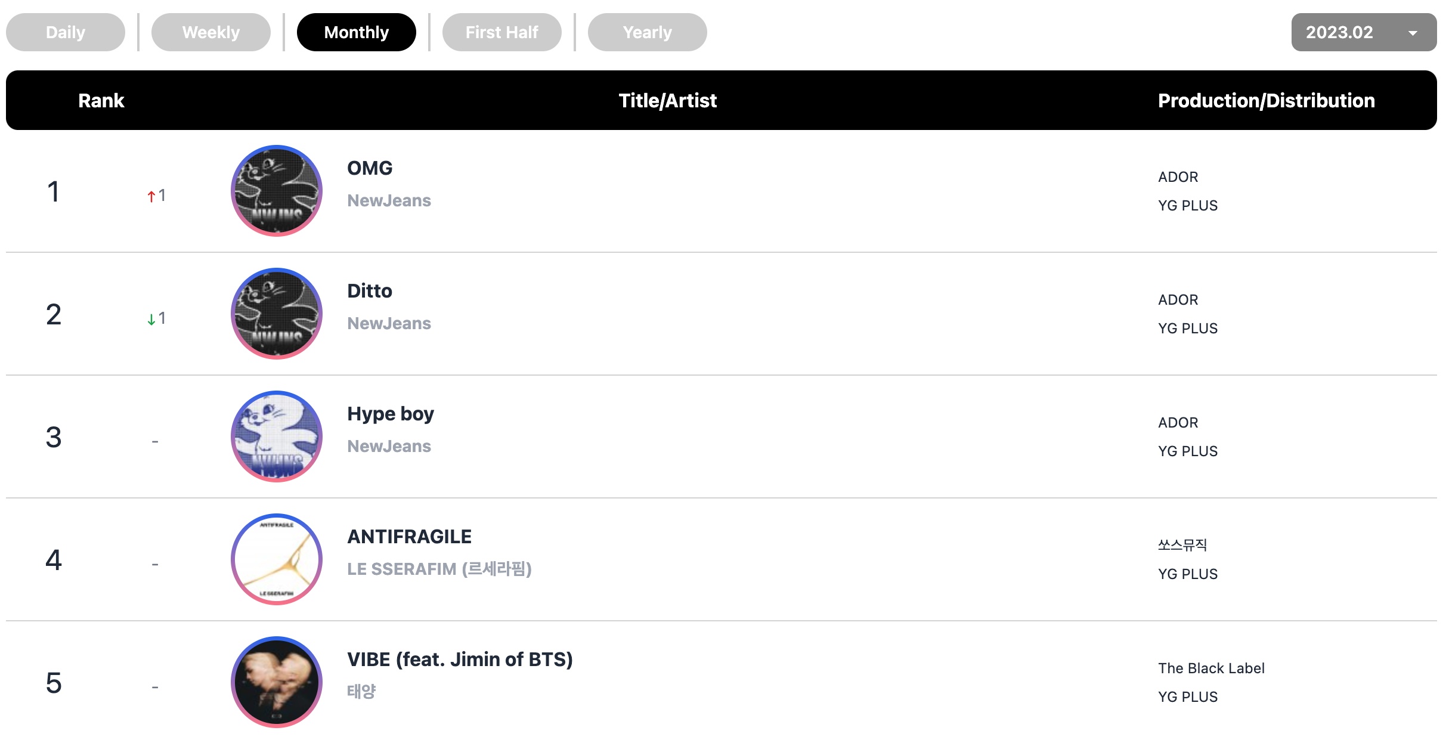The height and width of the screenshot is (743, 1449).
Task: Click the NewJeans artist name under Ditto
Action: [x=389, y=323]
